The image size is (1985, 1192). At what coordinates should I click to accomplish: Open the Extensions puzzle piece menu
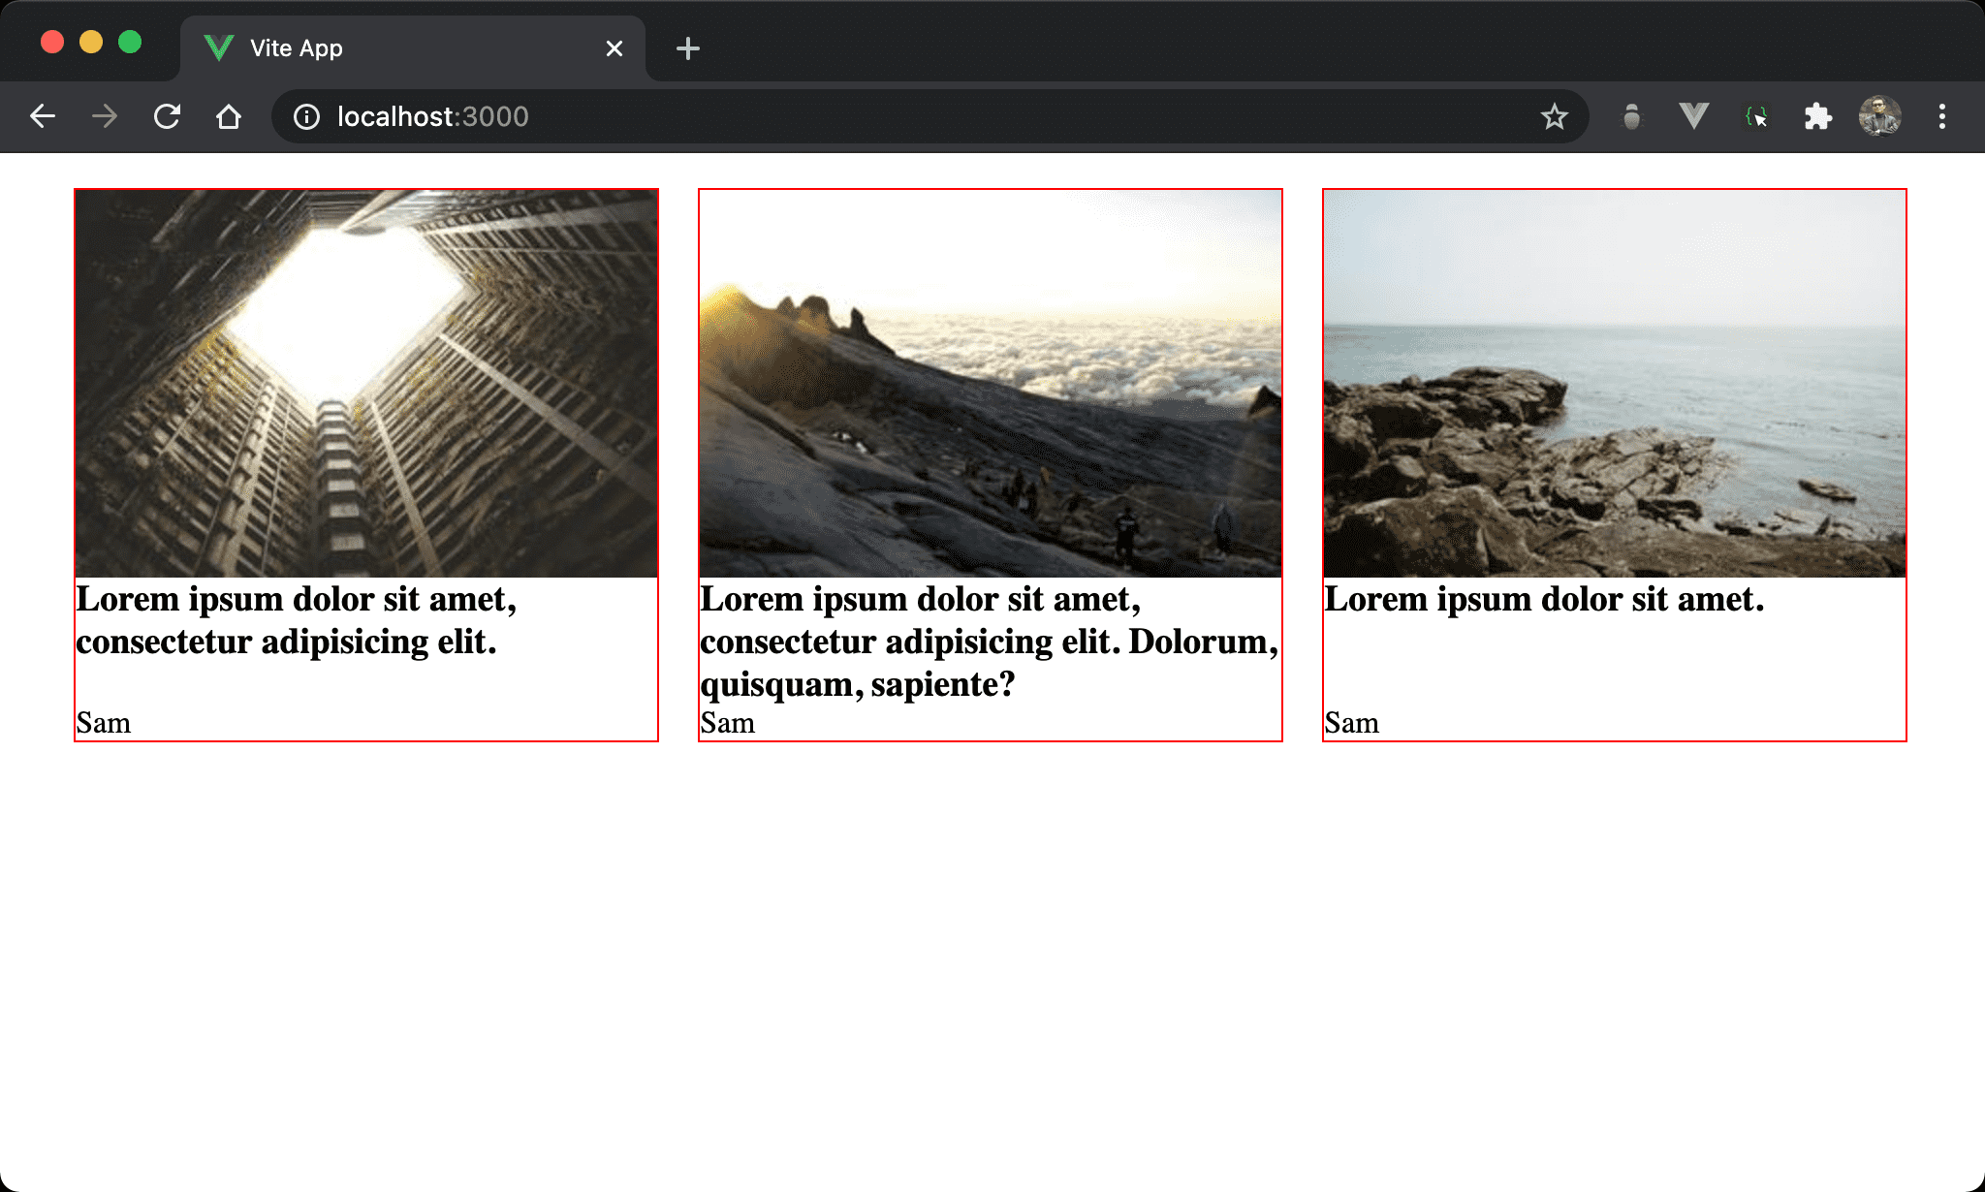click(x=1817, y=117)
